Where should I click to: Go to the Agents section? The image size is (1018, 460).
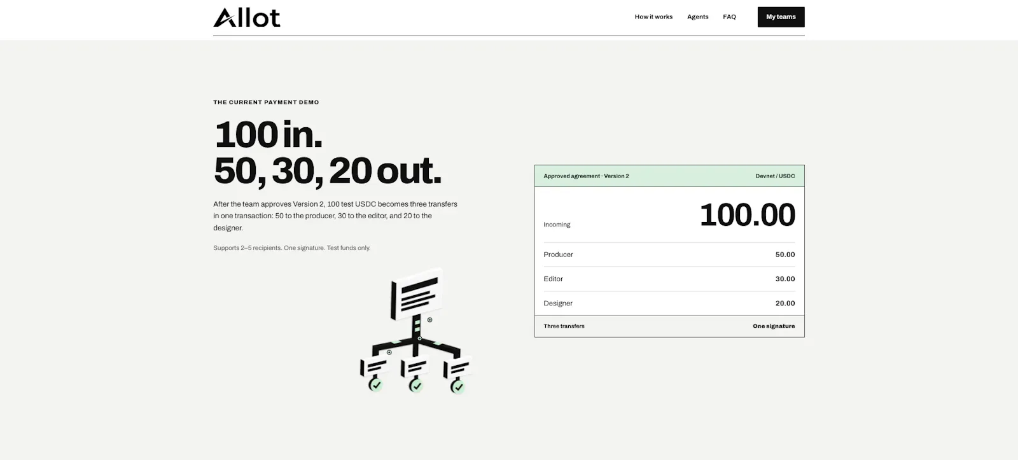pyautogui.click(x=697, y=17)
